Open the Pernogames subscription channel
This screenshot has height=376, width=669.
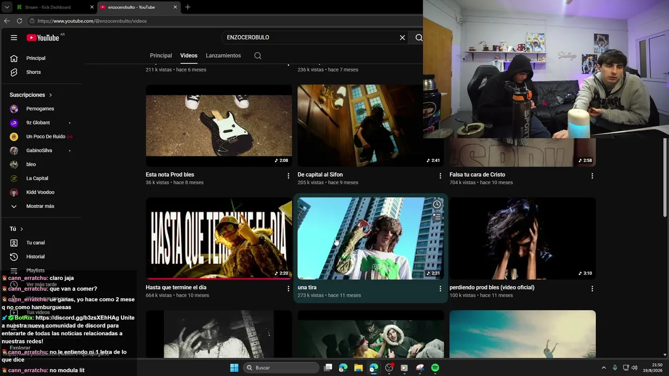(x=40, y=109)
